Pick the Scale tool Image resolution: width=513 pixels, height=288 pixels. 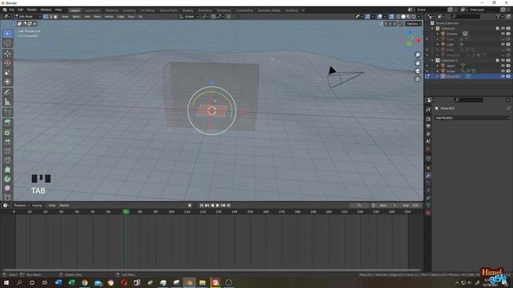pos(7,73)
